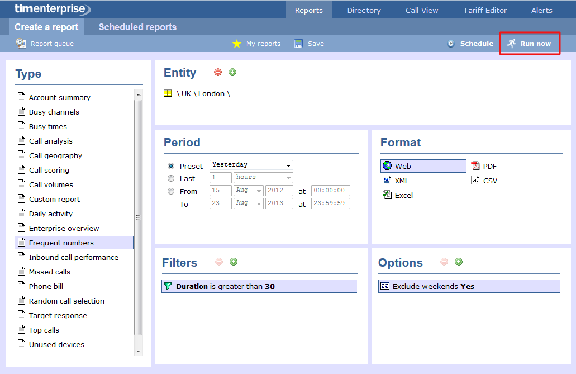Select Phone bill report type

[46, 286]
